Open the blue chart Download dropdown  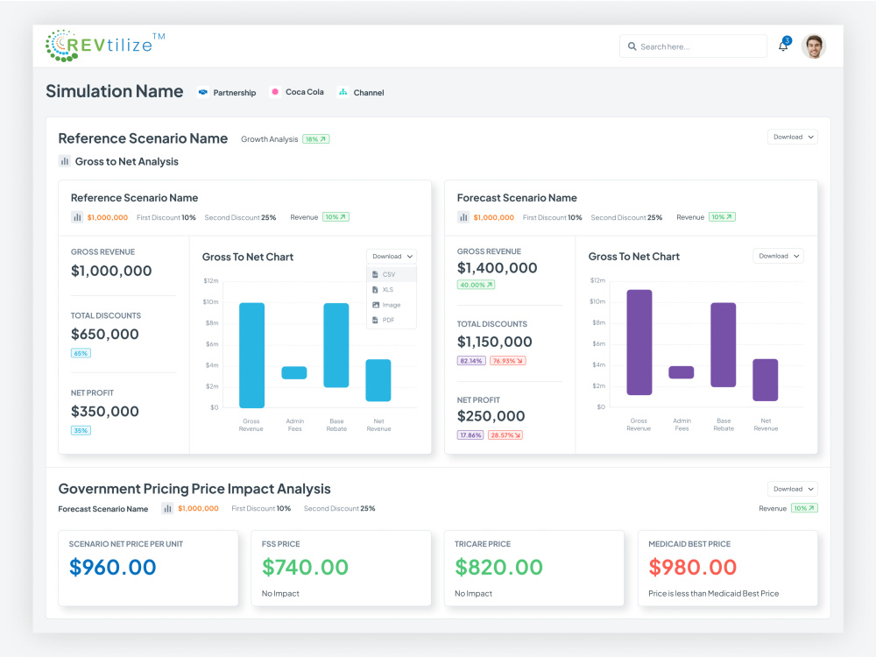tap(392, 257)
